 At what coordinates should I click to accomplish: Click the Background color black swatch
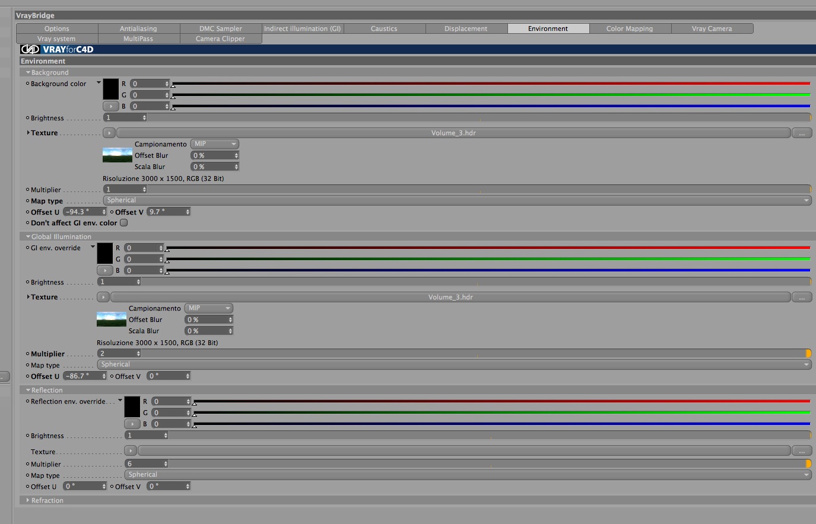point(111,89)
